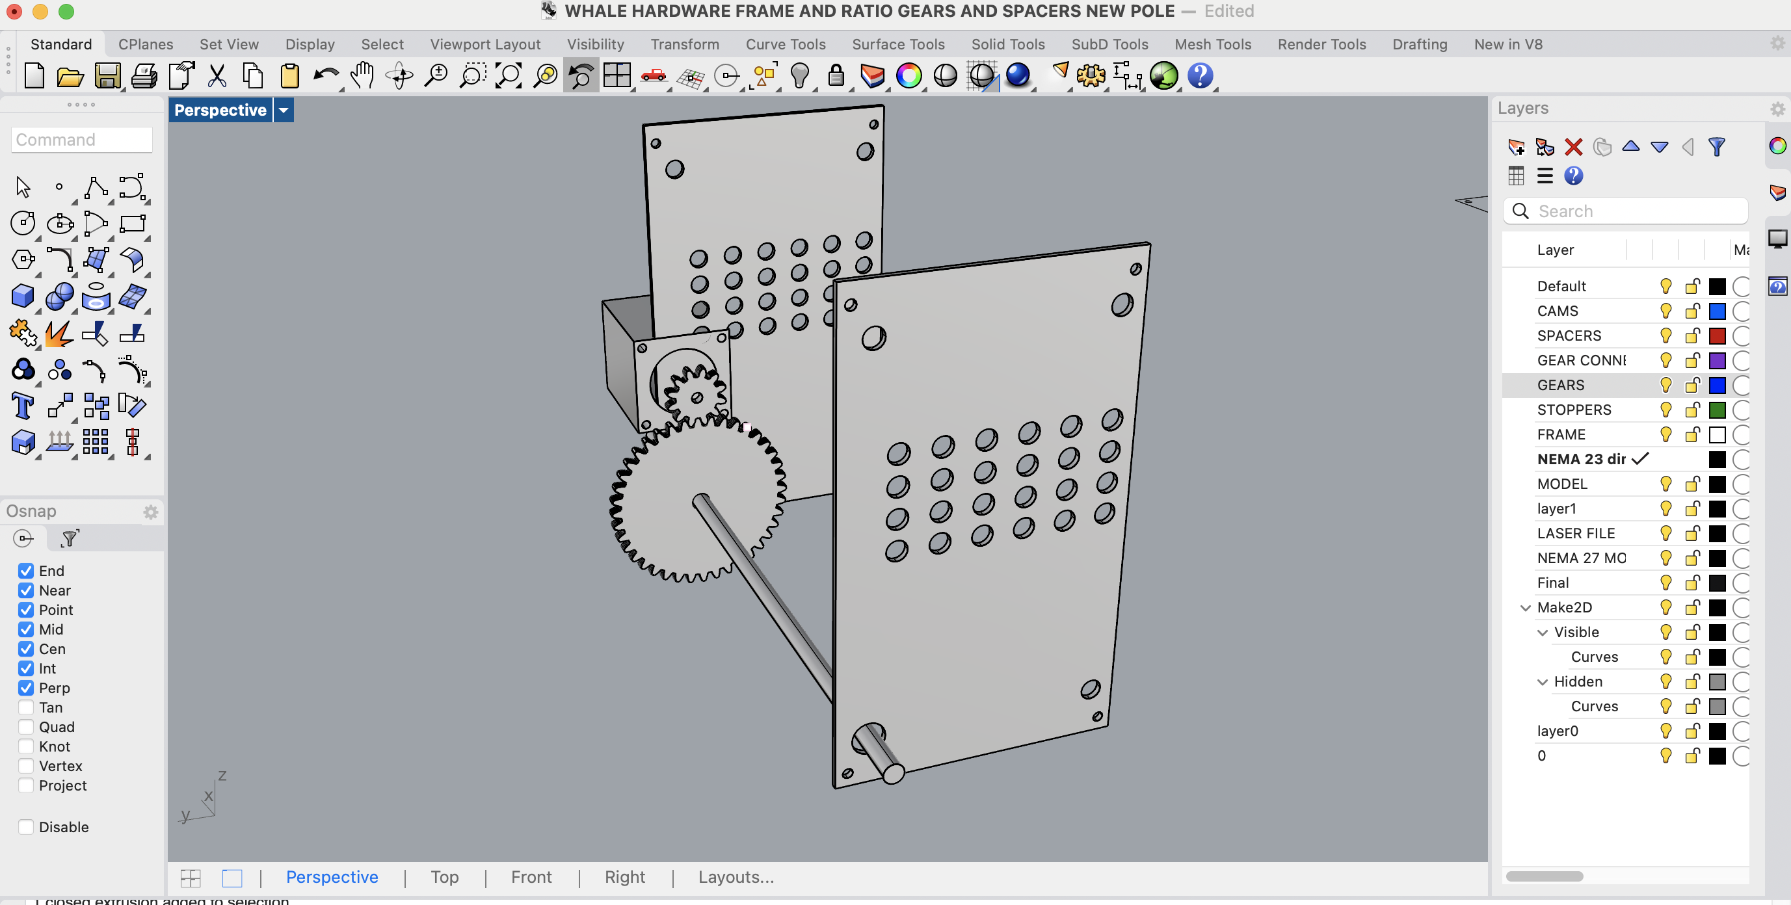Click the New file icon

click(34, 76)
